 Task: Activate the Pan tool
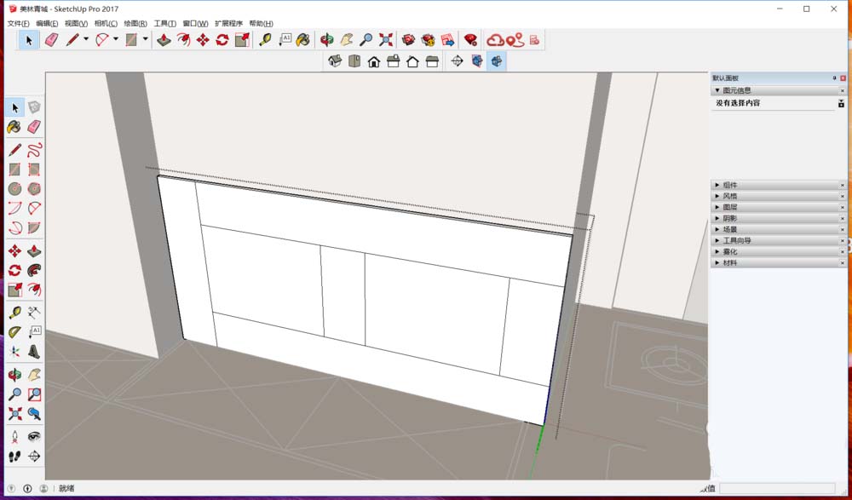(32, 375)
